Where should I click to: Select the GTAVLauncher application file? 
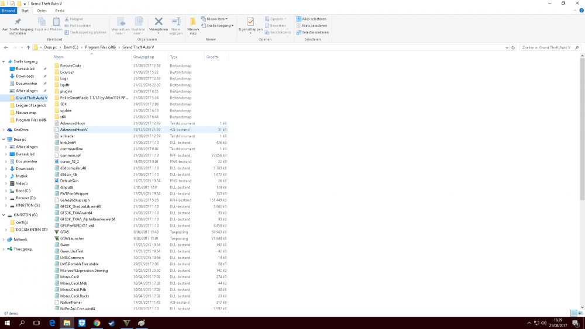point(72,238)
